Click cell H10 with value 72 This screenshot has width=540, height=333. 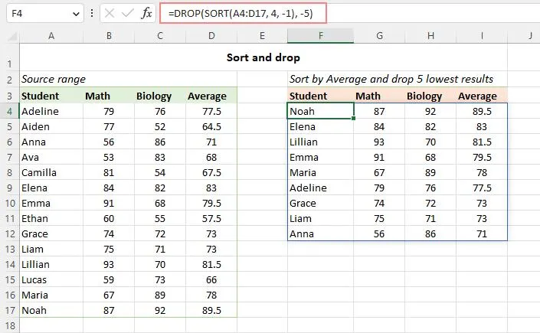coord(430,203)
